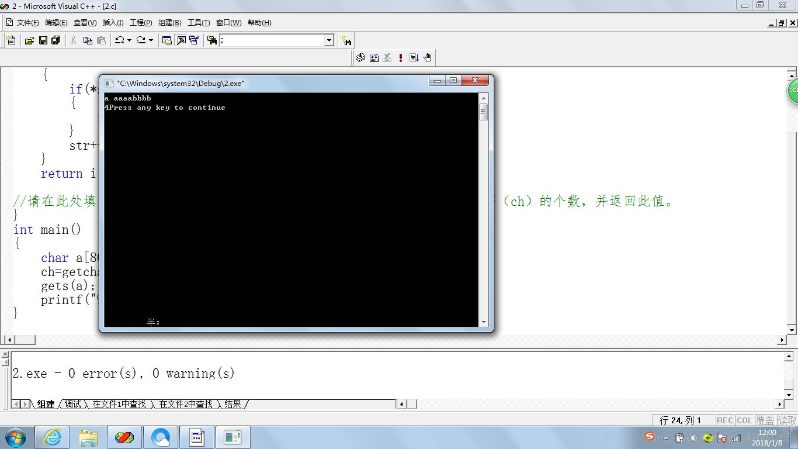Open the 帮助(H) menu
This screenshot has width=798, height=449.
click(x=259, y=23)
